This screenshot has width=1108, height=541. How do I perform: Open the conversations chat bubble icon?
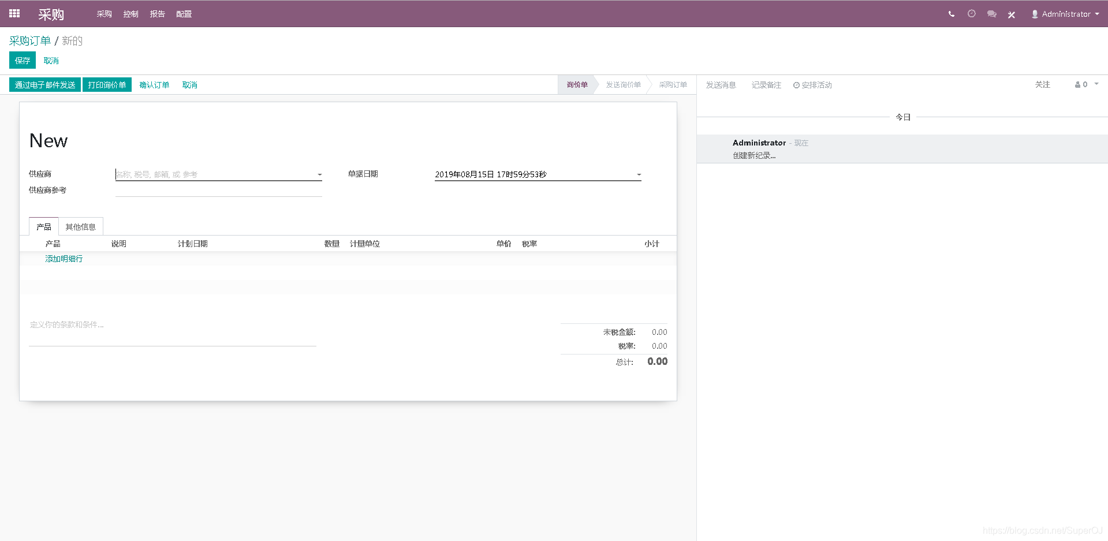pos(991,14)
